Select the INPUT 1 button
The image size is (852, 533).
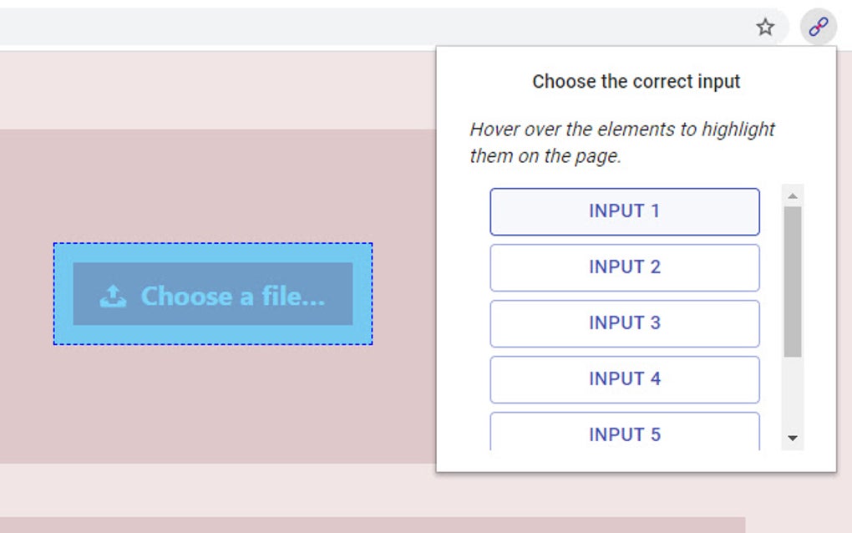(624, 211)
